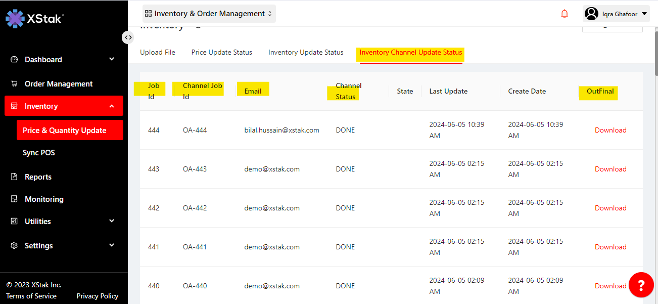Open the Privacy Policy link
The height and width of the screenshot is (304, 658).
[x=97, y=296]
